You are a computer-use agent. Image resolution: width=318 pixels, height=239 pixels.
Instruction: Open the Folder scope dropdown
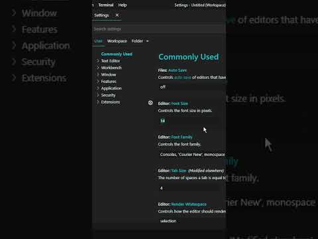pyautogui.click(x=140, y=41)
